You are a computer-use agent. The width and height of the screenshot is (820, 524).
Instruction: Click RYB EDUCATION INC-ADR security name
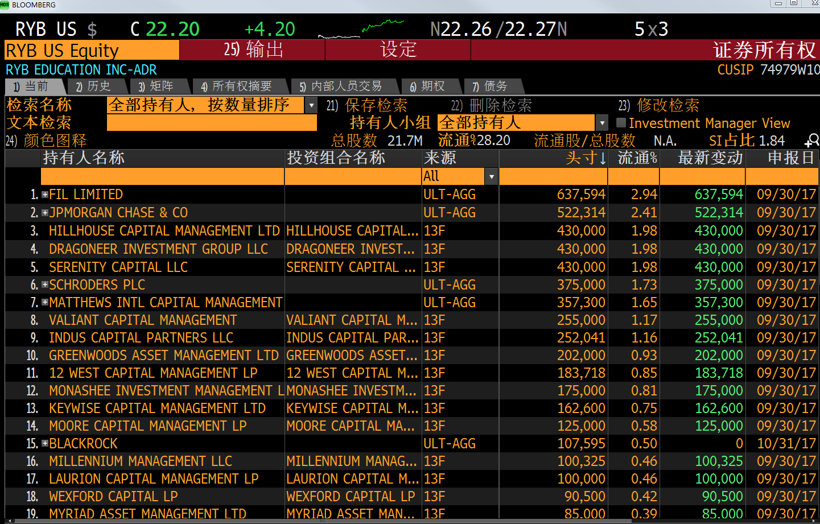tap(81, 69)
